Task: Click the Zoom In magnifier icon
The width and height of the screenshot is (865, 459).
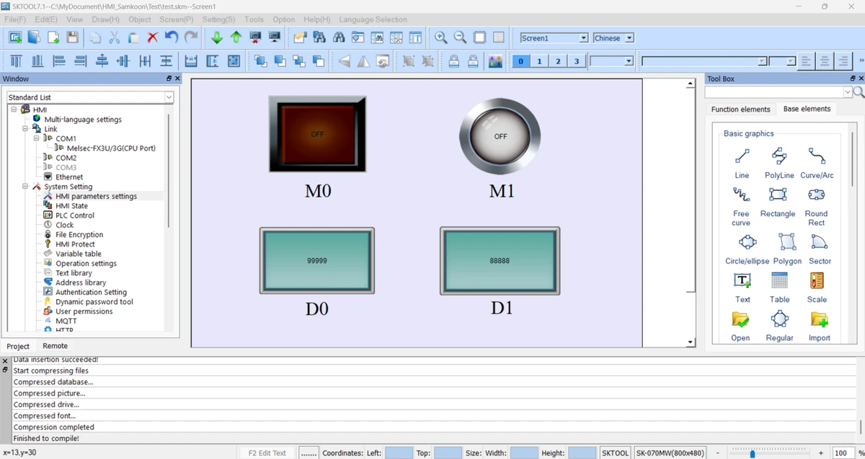Action: (440, 37)
